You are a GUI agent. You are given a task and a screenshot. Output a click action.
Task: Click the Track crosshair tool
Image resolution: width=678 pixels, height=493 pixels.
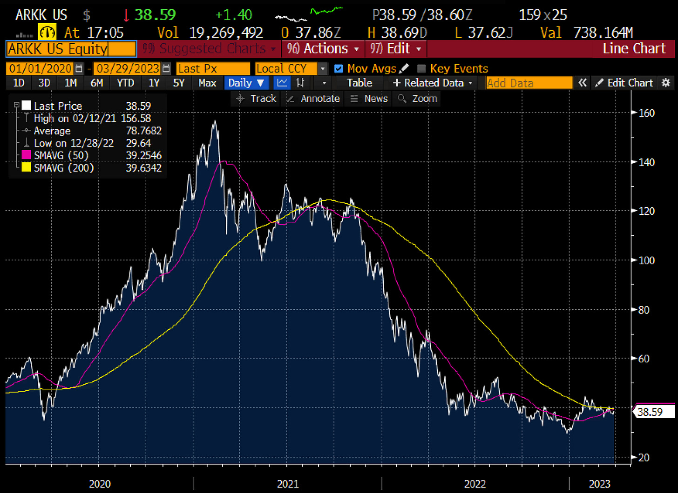coord(257,99)
